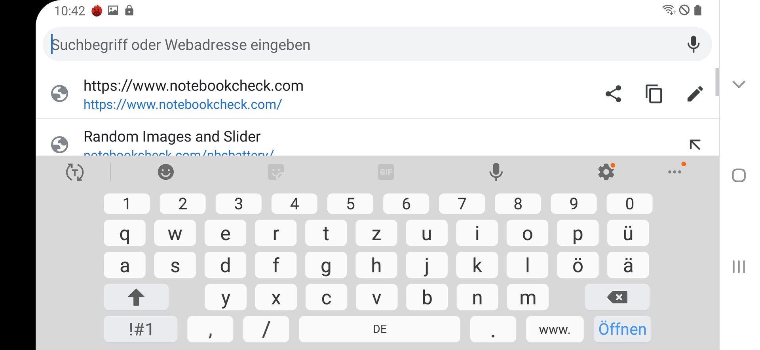Open keyboard settings gear
This screenshot has width=760, height=350.
pyautogui.click(x=606, y=172)
